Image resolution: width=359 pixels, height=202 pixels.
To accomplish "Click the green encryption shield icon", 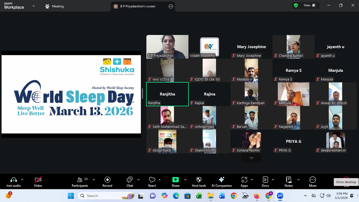I will pos(296,6).
